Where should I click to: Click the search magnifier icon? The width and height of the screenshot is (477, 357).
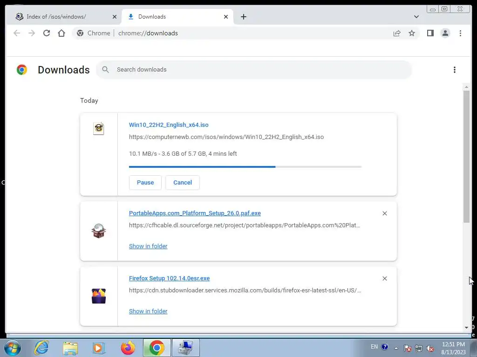click(x=105, y=70)
